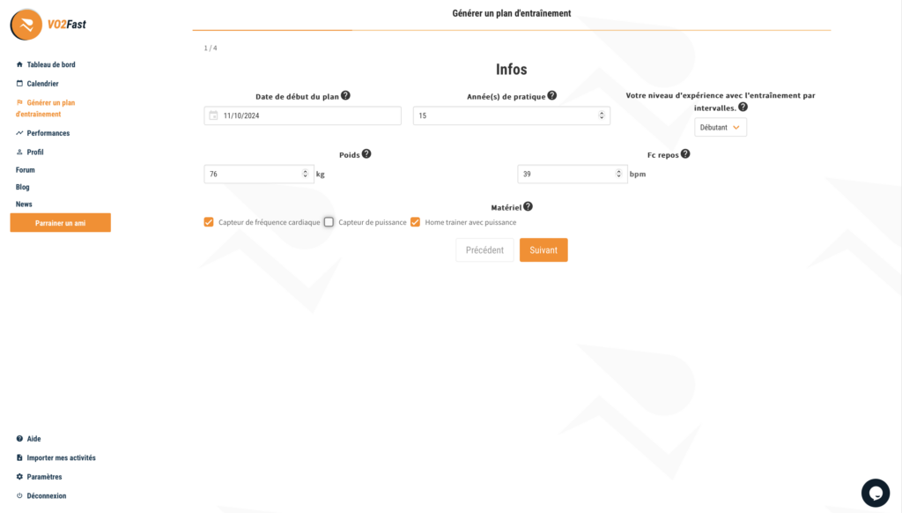Click the help icon next to Matériel
Screen dimensions: 902x513
click(x=528, y=206)
